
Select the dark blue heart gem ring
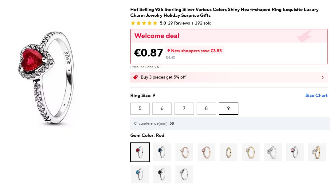(162, 152)
